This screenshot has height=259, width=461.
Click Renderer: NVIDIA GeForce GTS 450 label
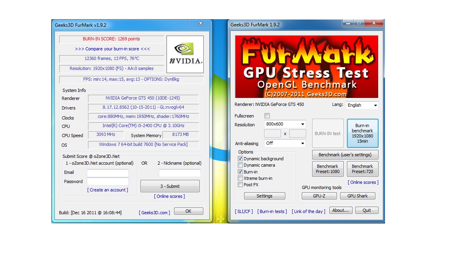(269, 104)
